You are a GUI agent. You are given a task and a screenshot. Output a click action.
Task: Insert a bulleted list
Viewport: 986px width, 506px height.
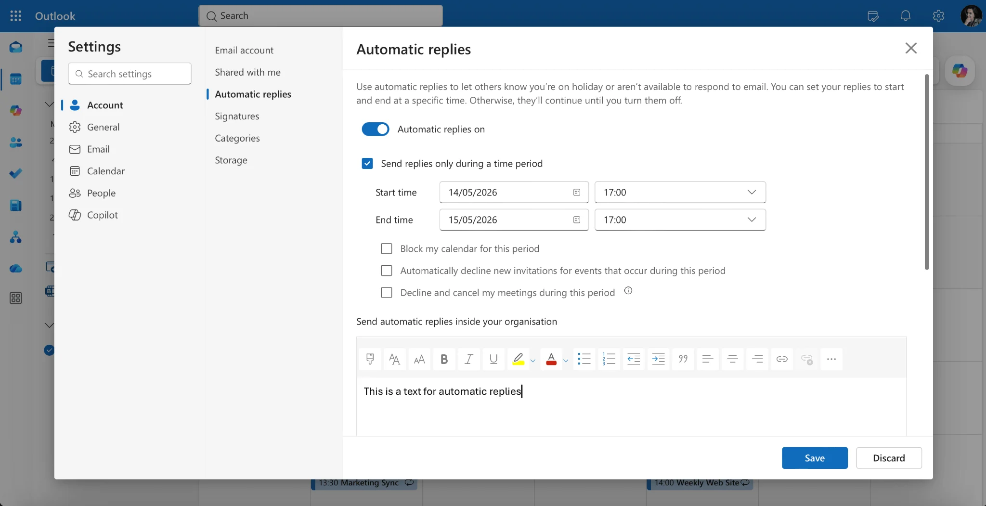[584, 359]
